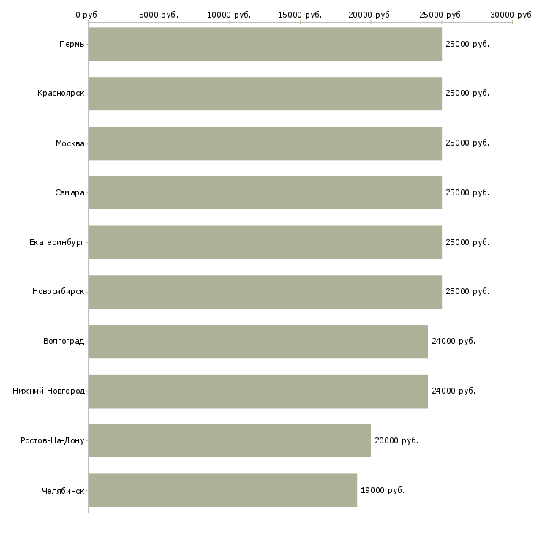
Task: Select the 30000 руб. axis tick label
Action: [x=512, y=15]
